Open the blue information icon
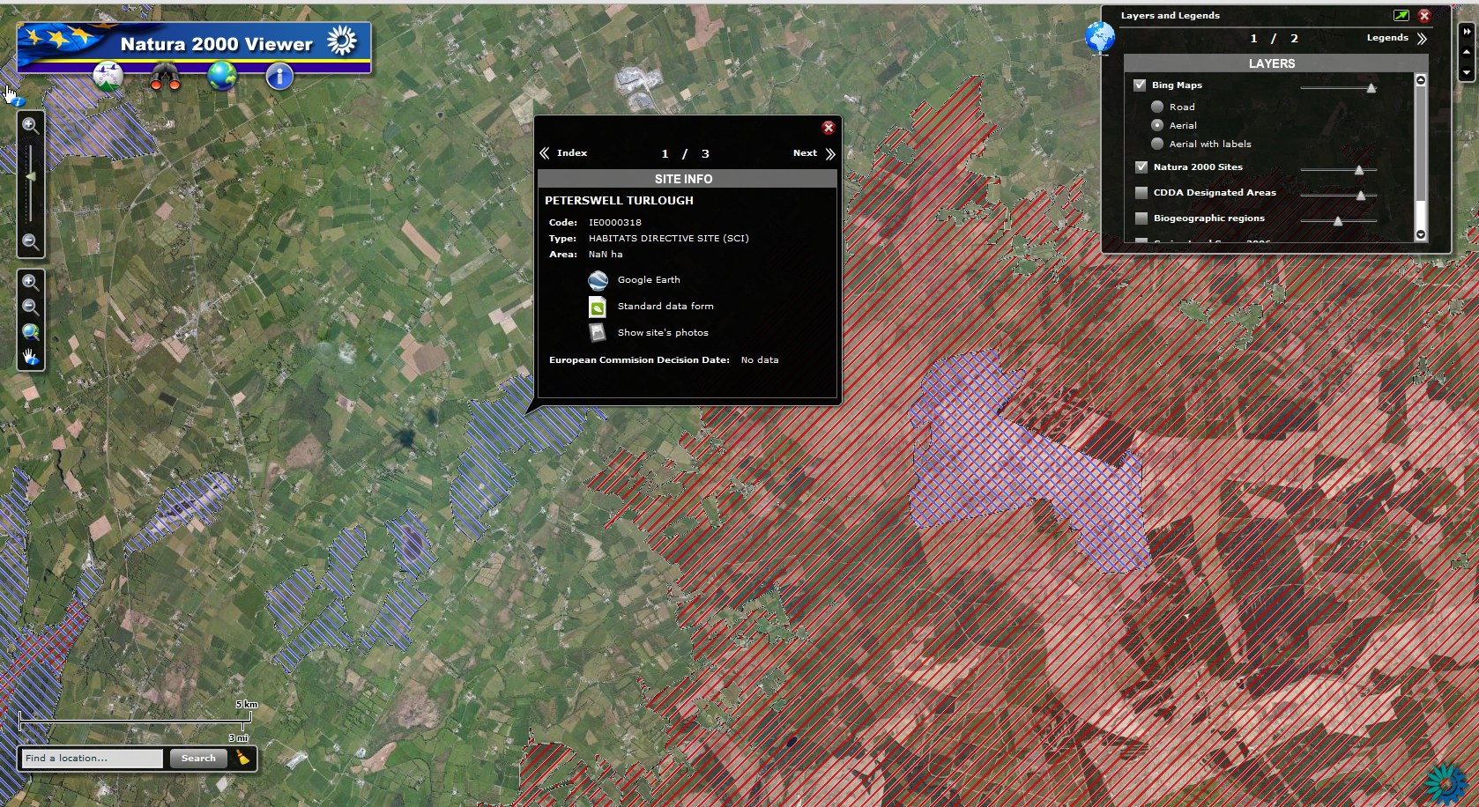Image resolution: width=1479 pixels, height=807 pixels. (x=279, y=77)
